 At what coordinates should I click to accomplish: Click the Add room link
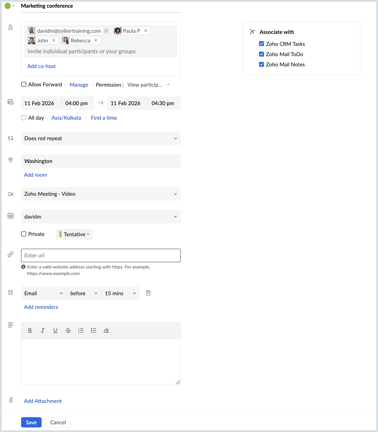(x=36, y=175)
